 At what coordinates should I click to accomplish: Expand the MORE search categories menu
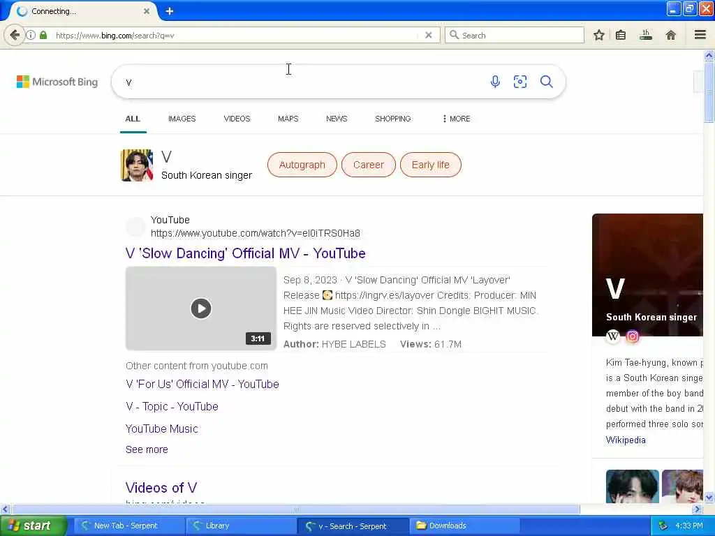click(457, 119)
